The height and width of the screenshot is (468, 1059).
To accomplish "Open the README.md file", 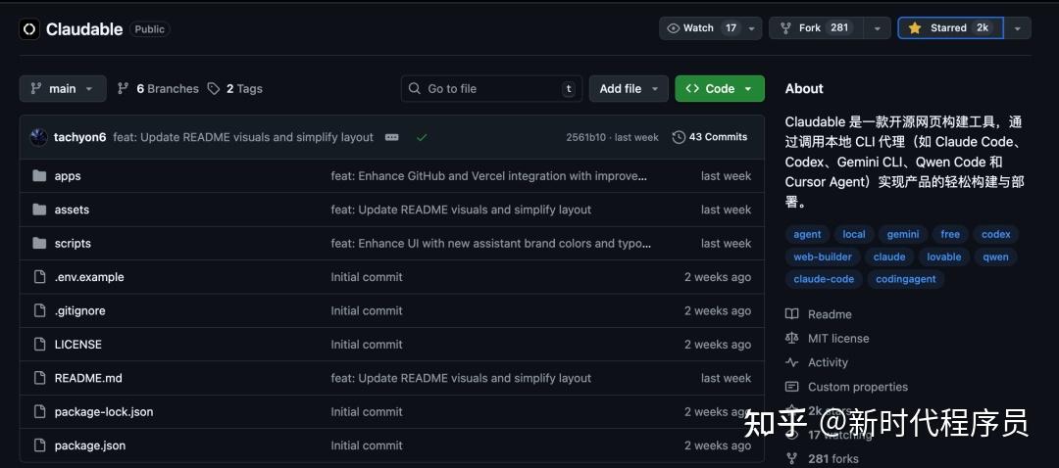I will [x=88, y=378].
